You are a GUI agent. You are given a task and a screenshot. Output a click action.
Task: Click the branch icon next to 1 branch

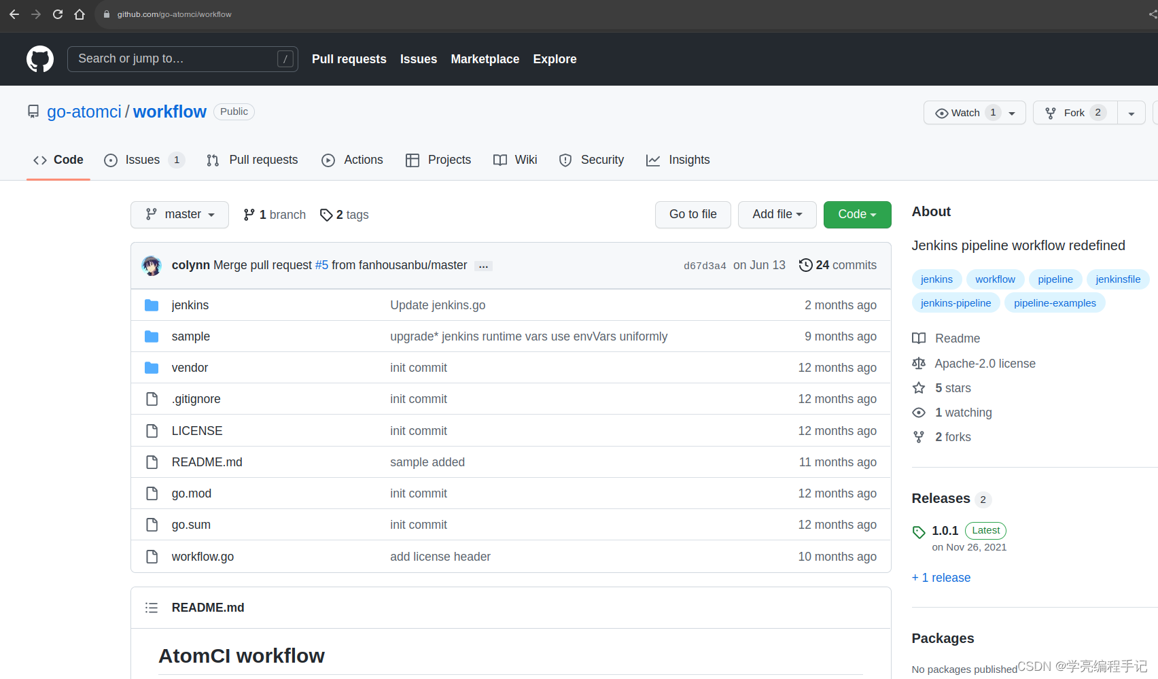pyautogui.click(x=249, y=215)
